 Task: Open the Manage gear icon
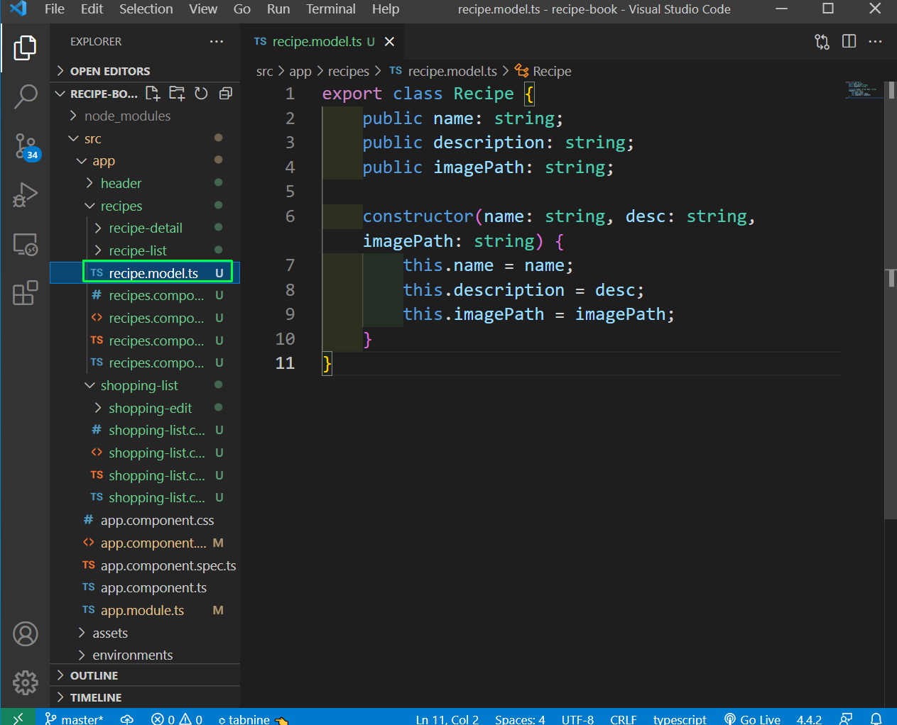25,683
